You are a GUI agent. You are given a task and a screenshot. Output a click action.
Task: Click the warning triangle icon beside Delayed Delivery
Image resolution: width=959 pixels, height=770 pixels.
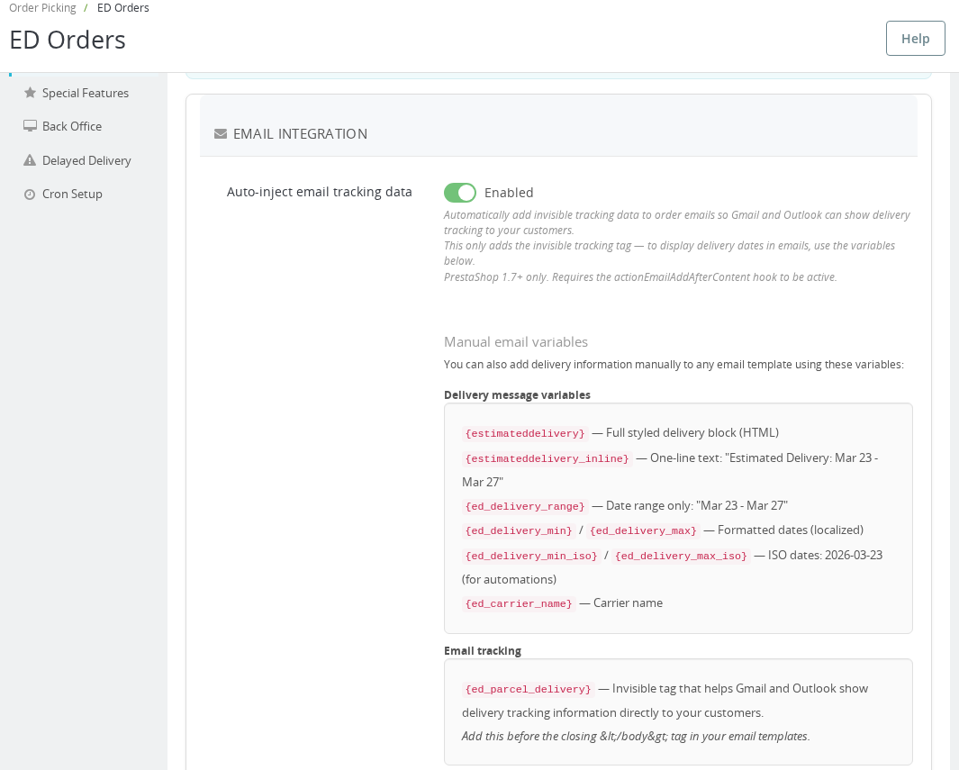30,160
